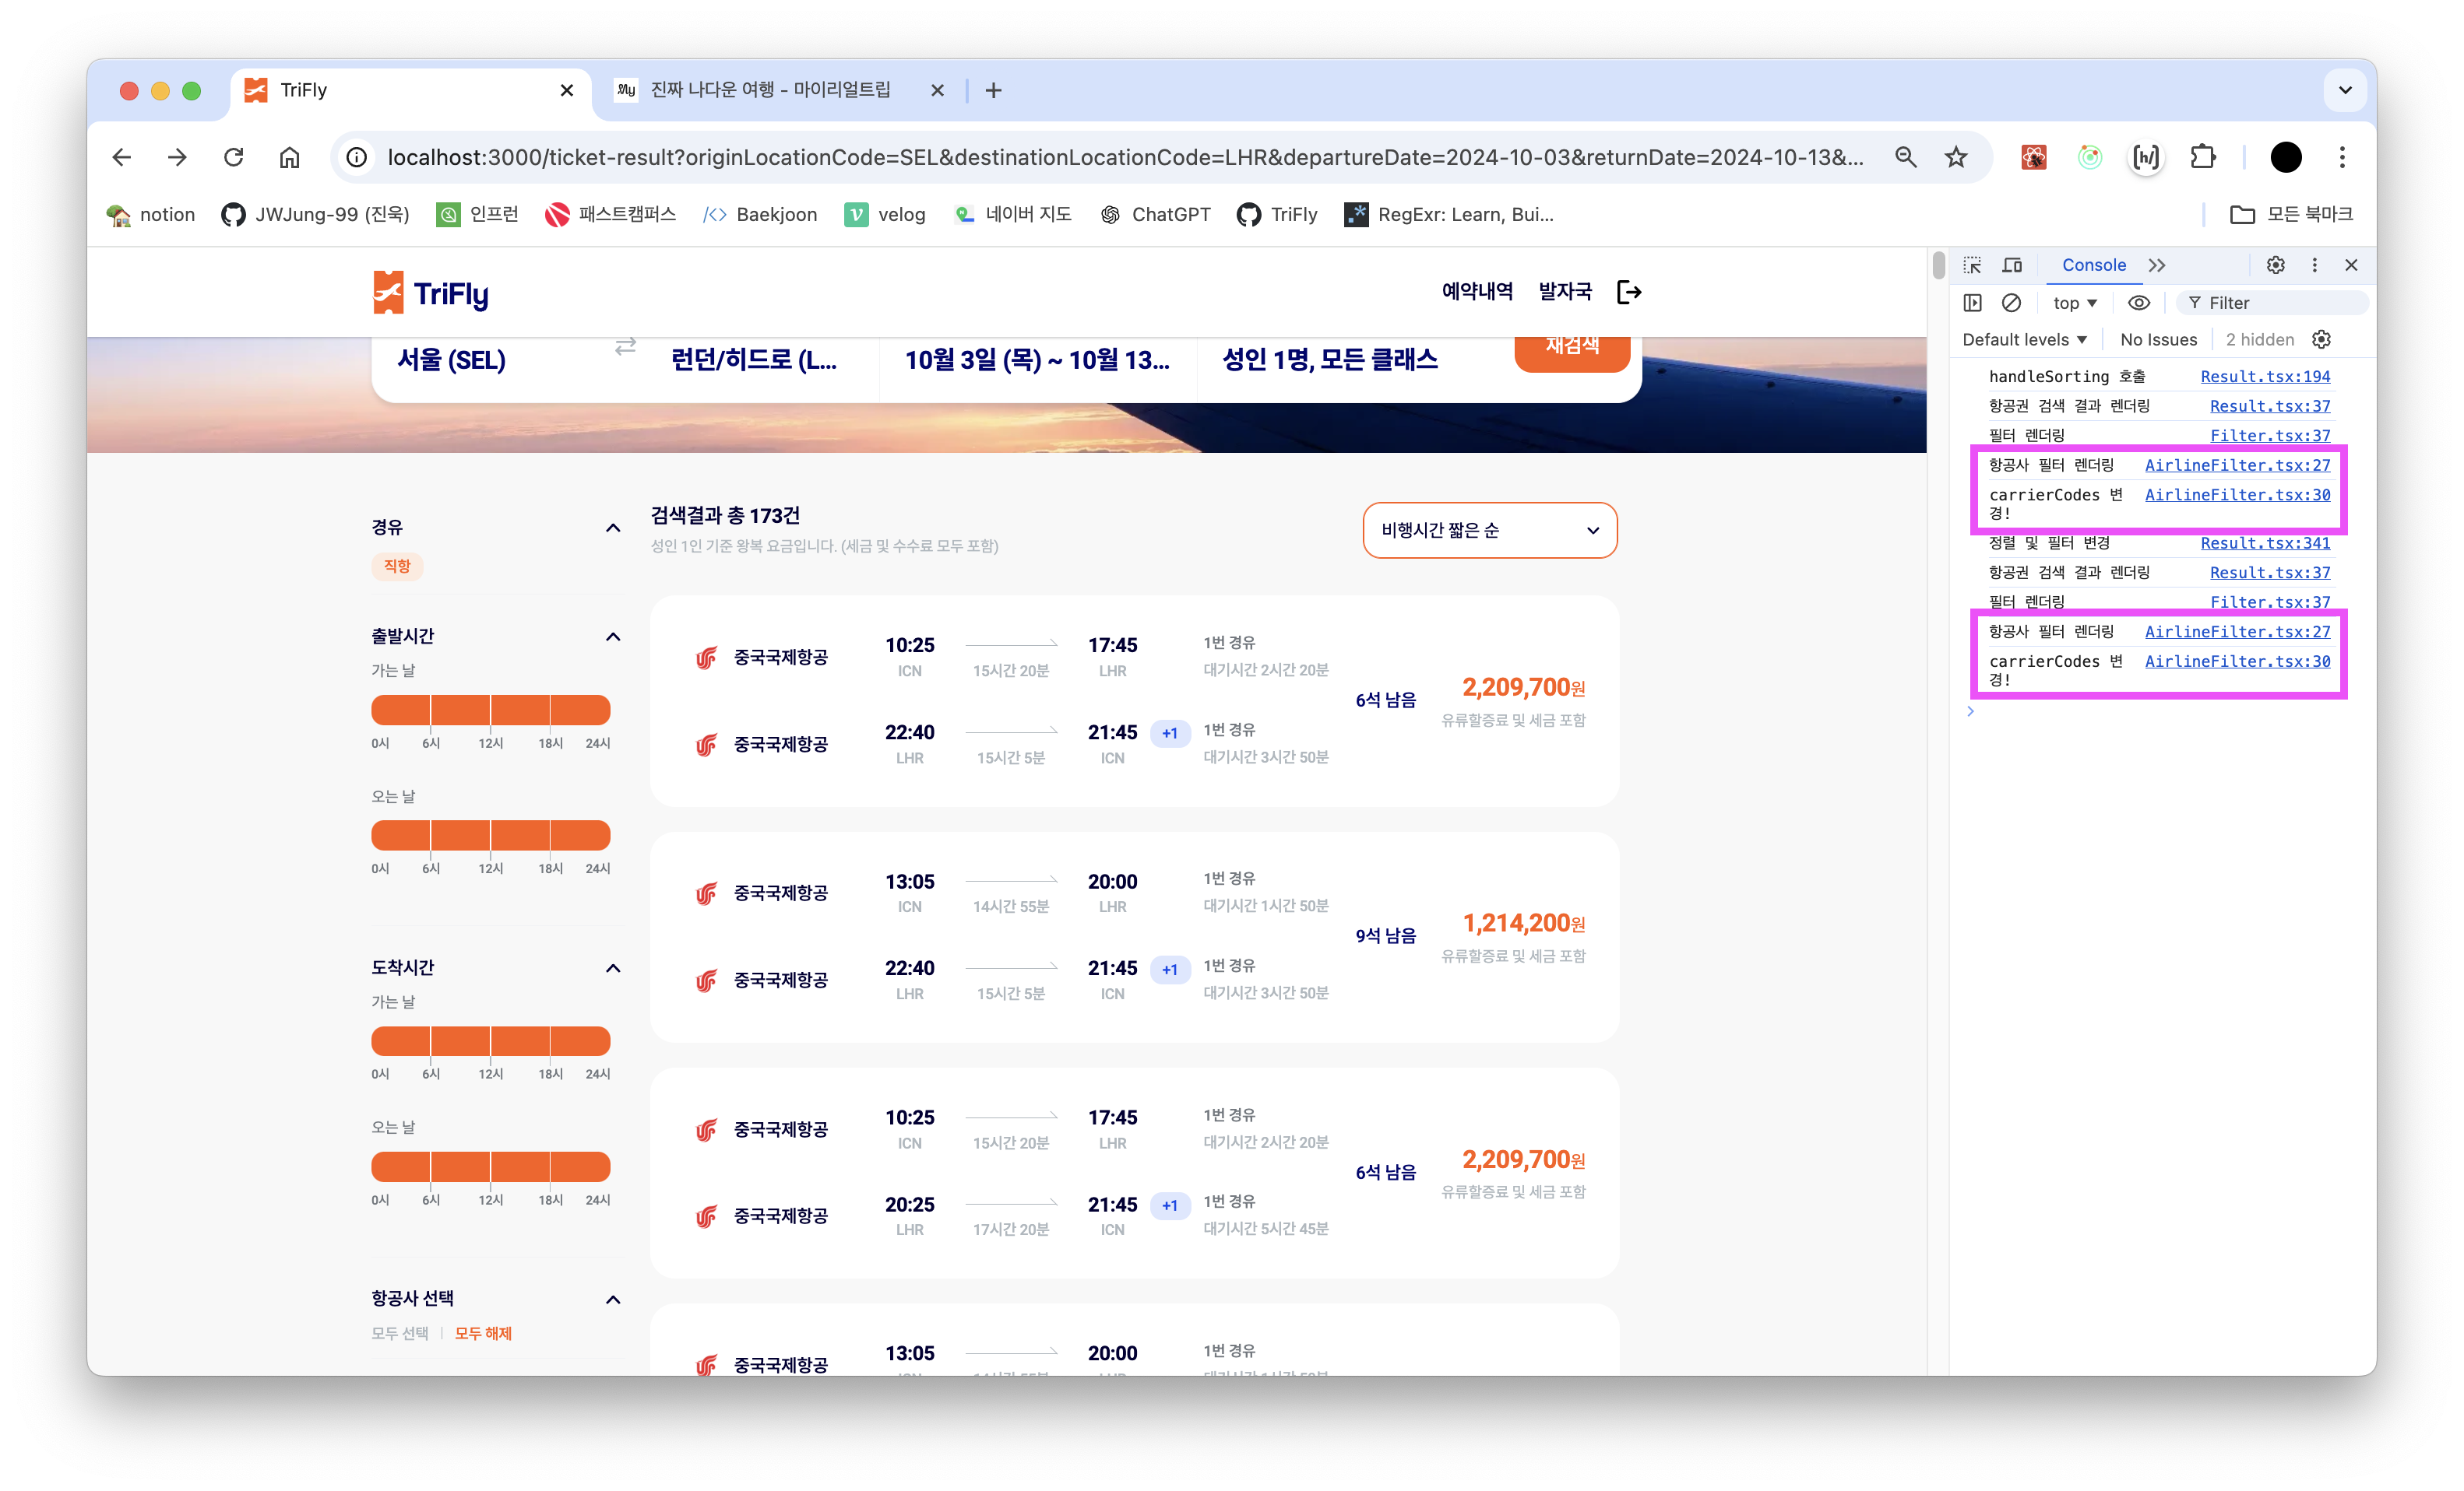
Task: Collapse the 항공사 선택 filter section
Action: click(x=613, y=1299)
